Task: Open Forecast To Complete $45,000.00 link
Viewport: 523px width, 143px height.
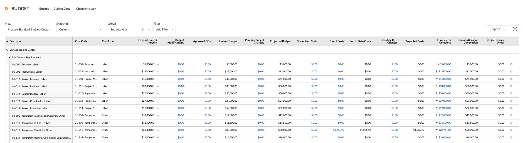Action: 445,79
